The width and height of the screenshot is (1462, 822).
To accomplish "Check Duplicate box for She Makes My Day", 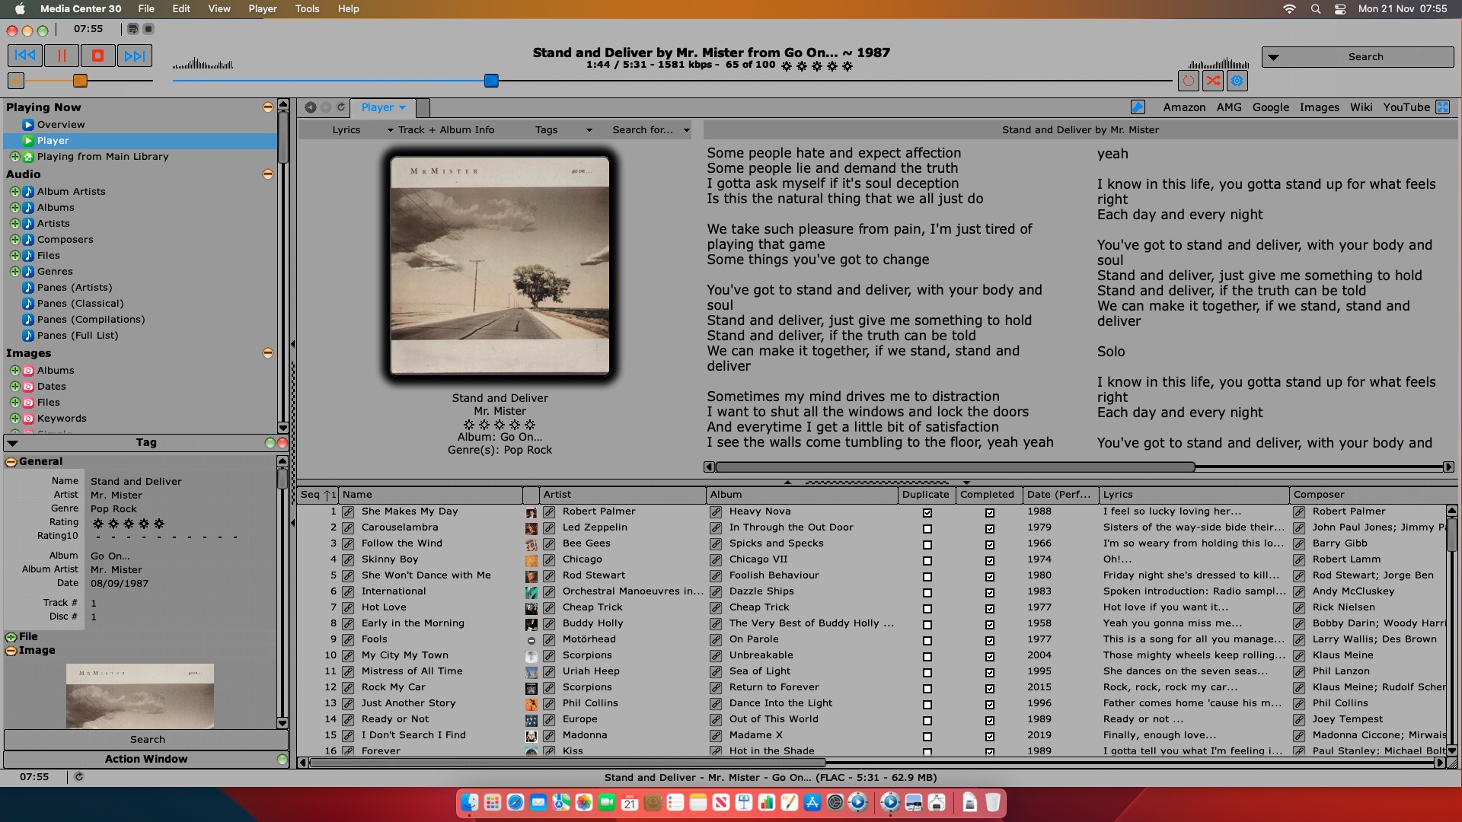I will coord(927,513).
